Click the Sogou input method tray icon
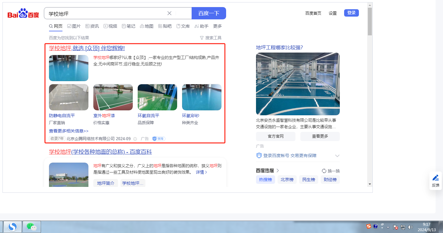This screenshot has width=443, height=233. 369,227
